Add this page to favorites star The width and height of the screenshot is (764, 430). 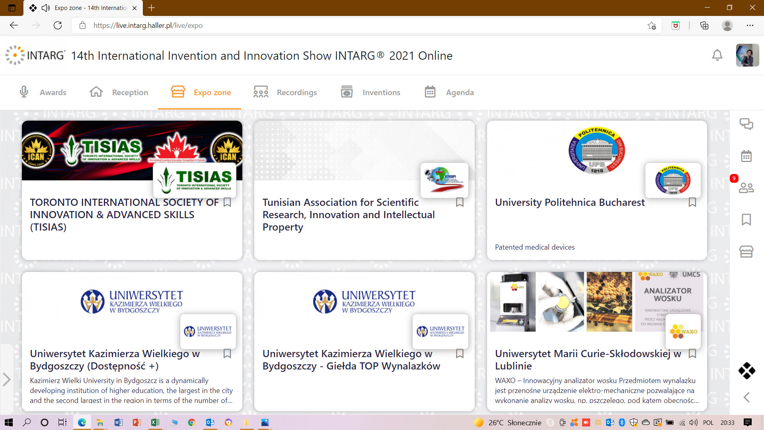pyautogui.click(x=651, y=25)
